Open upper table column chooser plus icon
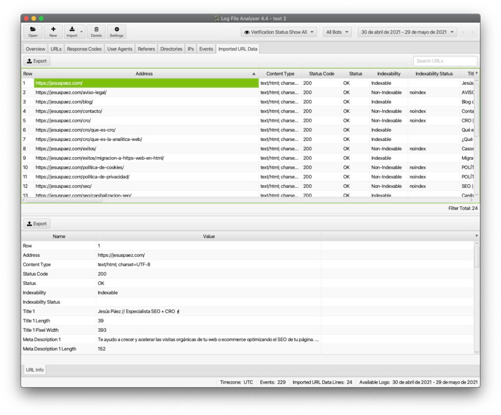501x415 pixels. click(x=477, y=73)
